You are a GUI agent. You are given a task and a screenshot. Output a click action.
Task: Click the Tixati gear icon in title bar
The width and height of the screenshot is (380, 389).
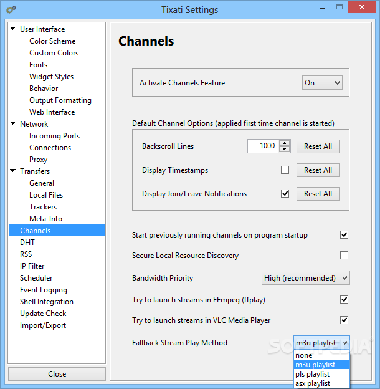(x=11, y=10)
